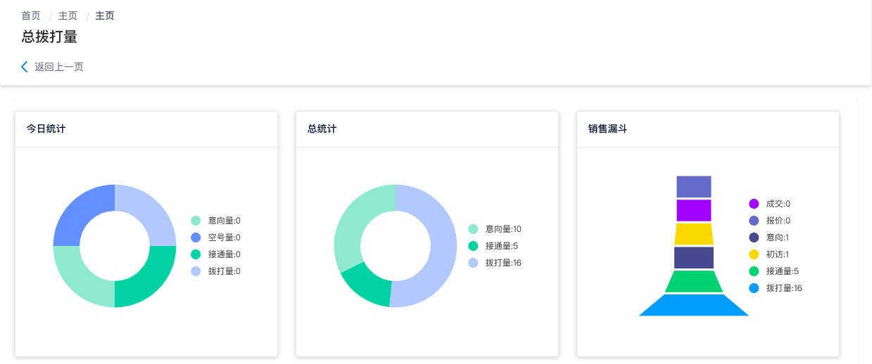Toggle 接通量:5 legend dot in 总统计
Image resolution: width=872 pixels, height=364 pixels.
pyautogui.click(x=473, y=246)
